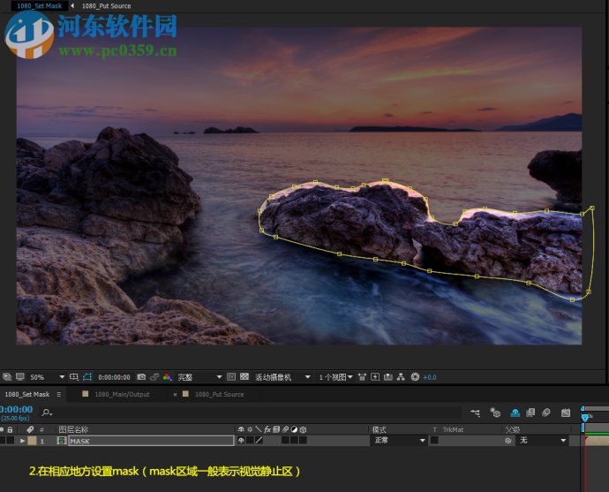Click the Composition Mini-Flowchart icon
This screenshot has width=609, height=492.
475,413
